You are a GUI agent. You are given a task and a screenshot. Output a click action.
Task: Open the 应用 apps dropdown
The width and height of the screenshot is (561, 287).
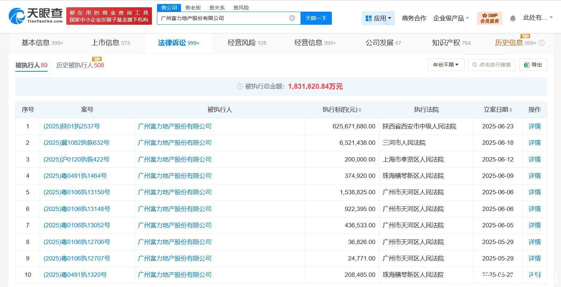pos(378,18)
